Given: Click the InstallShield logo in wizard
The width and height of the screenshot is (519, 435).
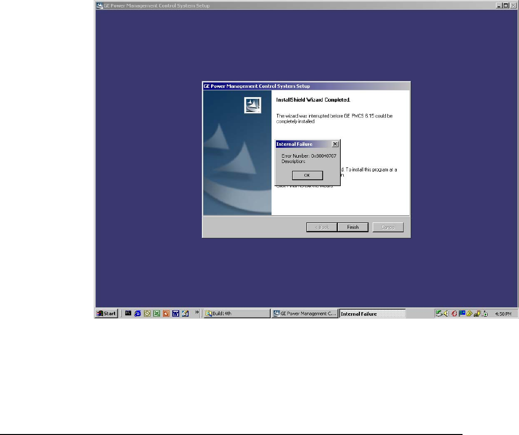Looking at the screenshot, I should pos(252,105).
